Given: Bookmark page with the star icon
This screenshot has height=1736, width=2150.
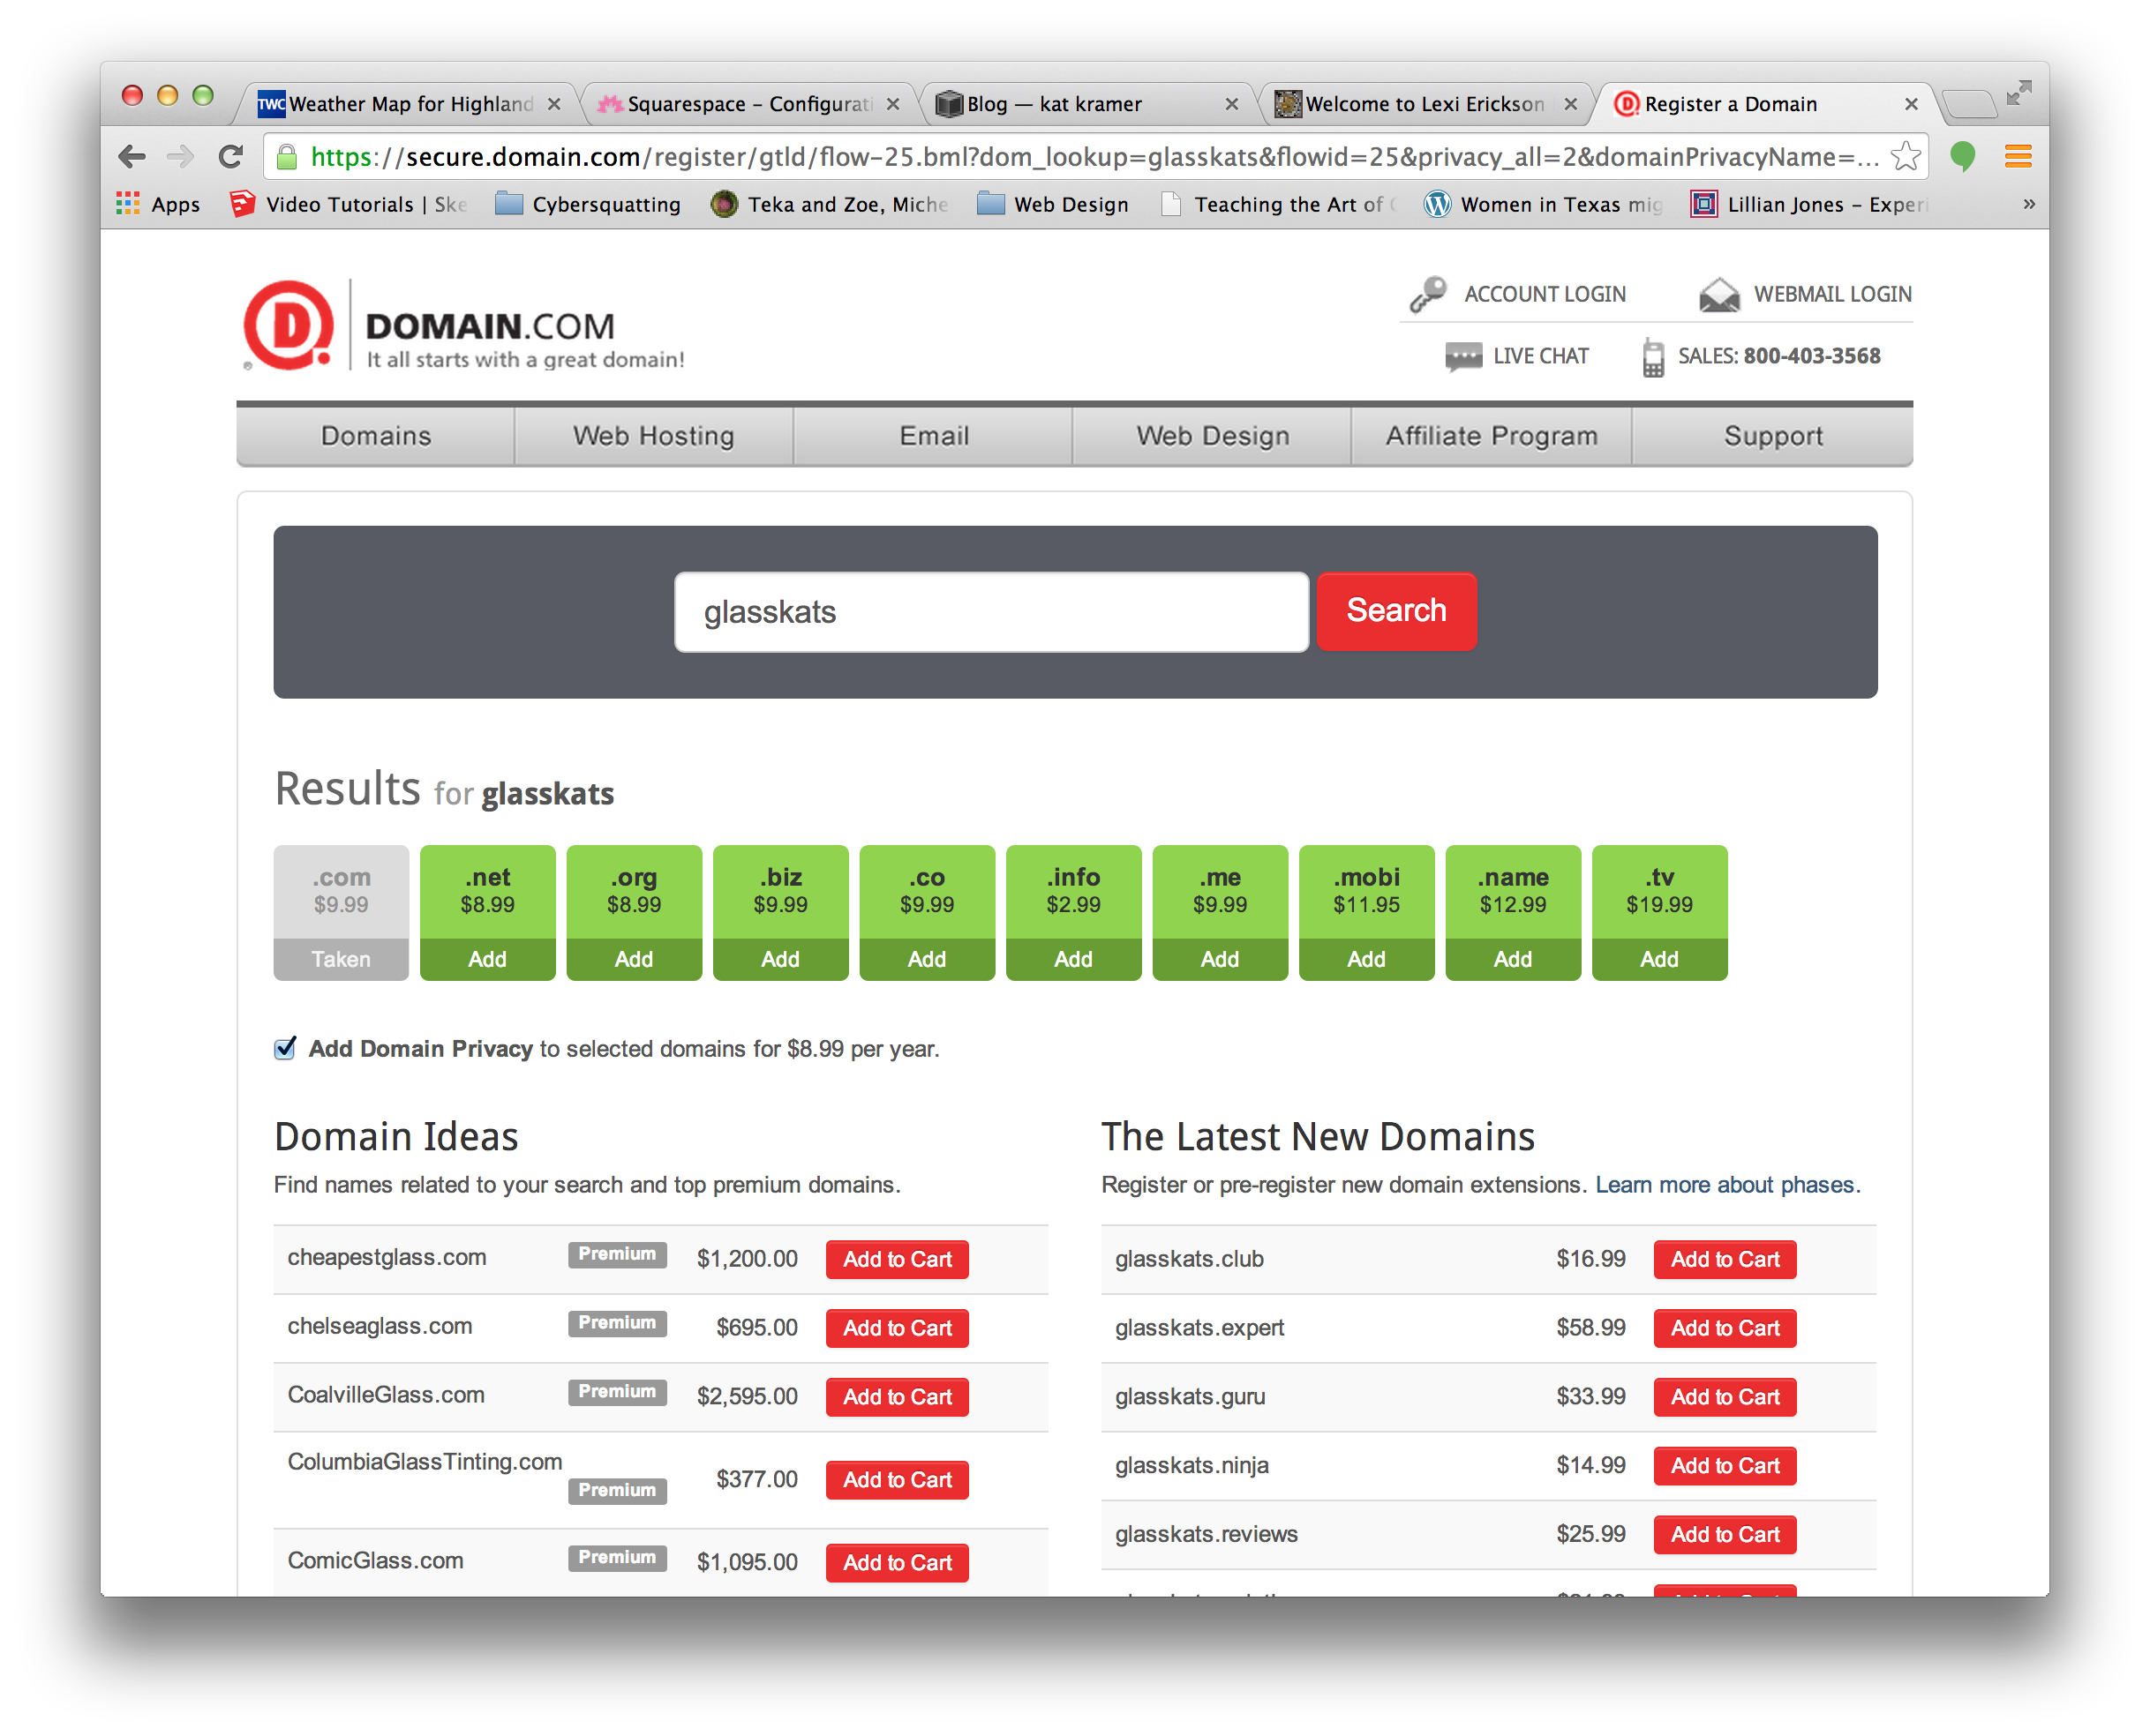Looking at the screenshot, I should [x=1905, y=157].
